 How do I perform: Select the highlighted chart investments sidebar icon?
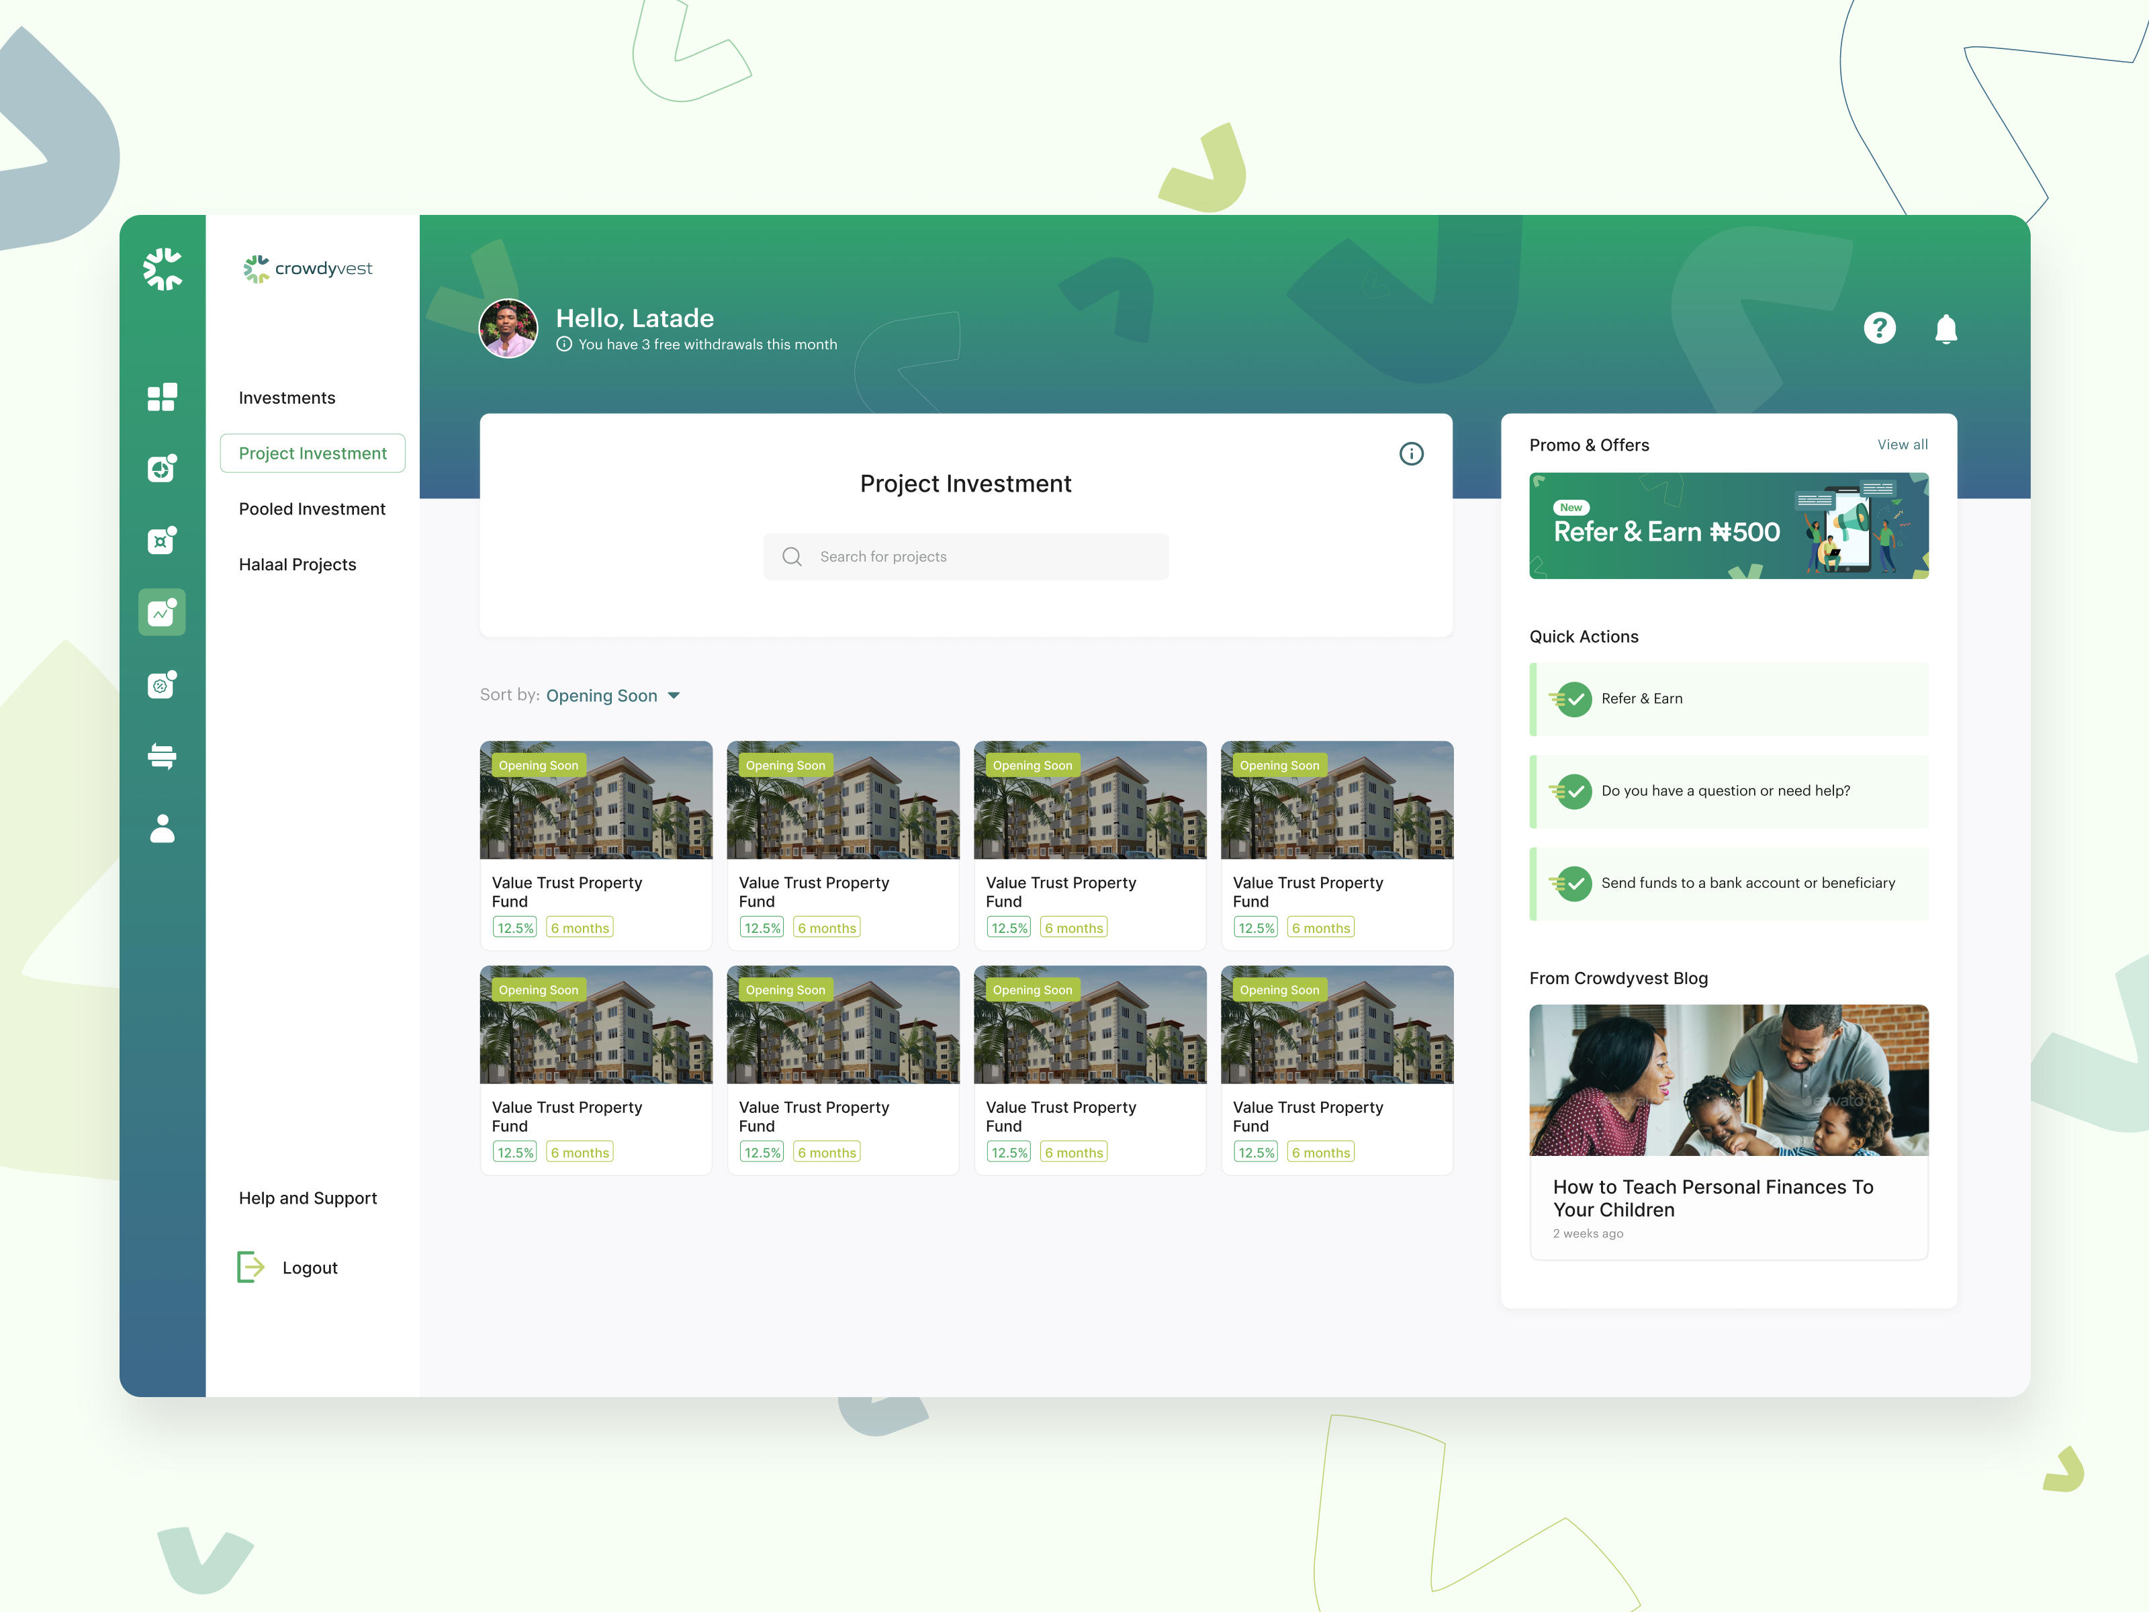pyautogui.click(x=161, y=613)
